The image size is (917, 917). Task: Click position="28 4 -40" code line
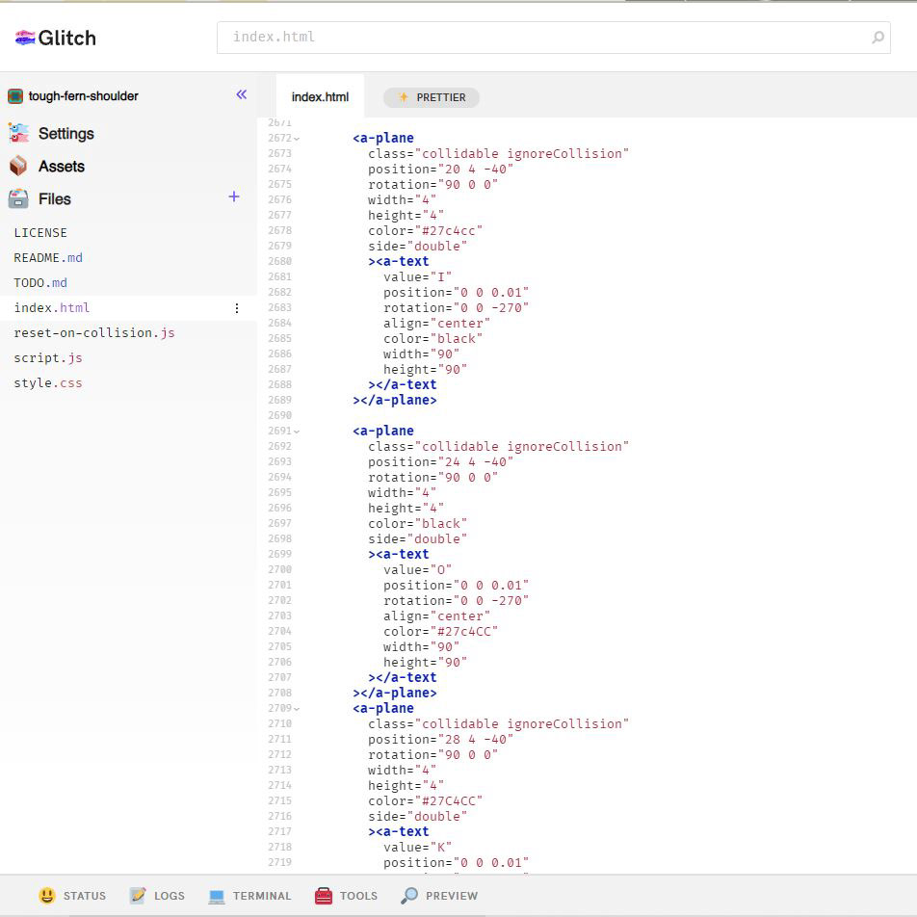point(440,740)
